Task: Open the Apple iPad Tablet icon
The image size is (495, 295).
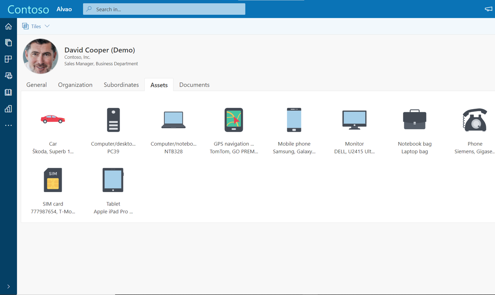Action: 113,180
